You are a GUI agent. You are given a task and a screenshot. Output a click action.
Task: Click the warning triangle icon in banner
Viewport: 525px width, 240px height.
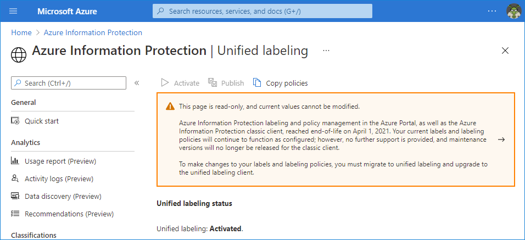click(x=170, y=107)
